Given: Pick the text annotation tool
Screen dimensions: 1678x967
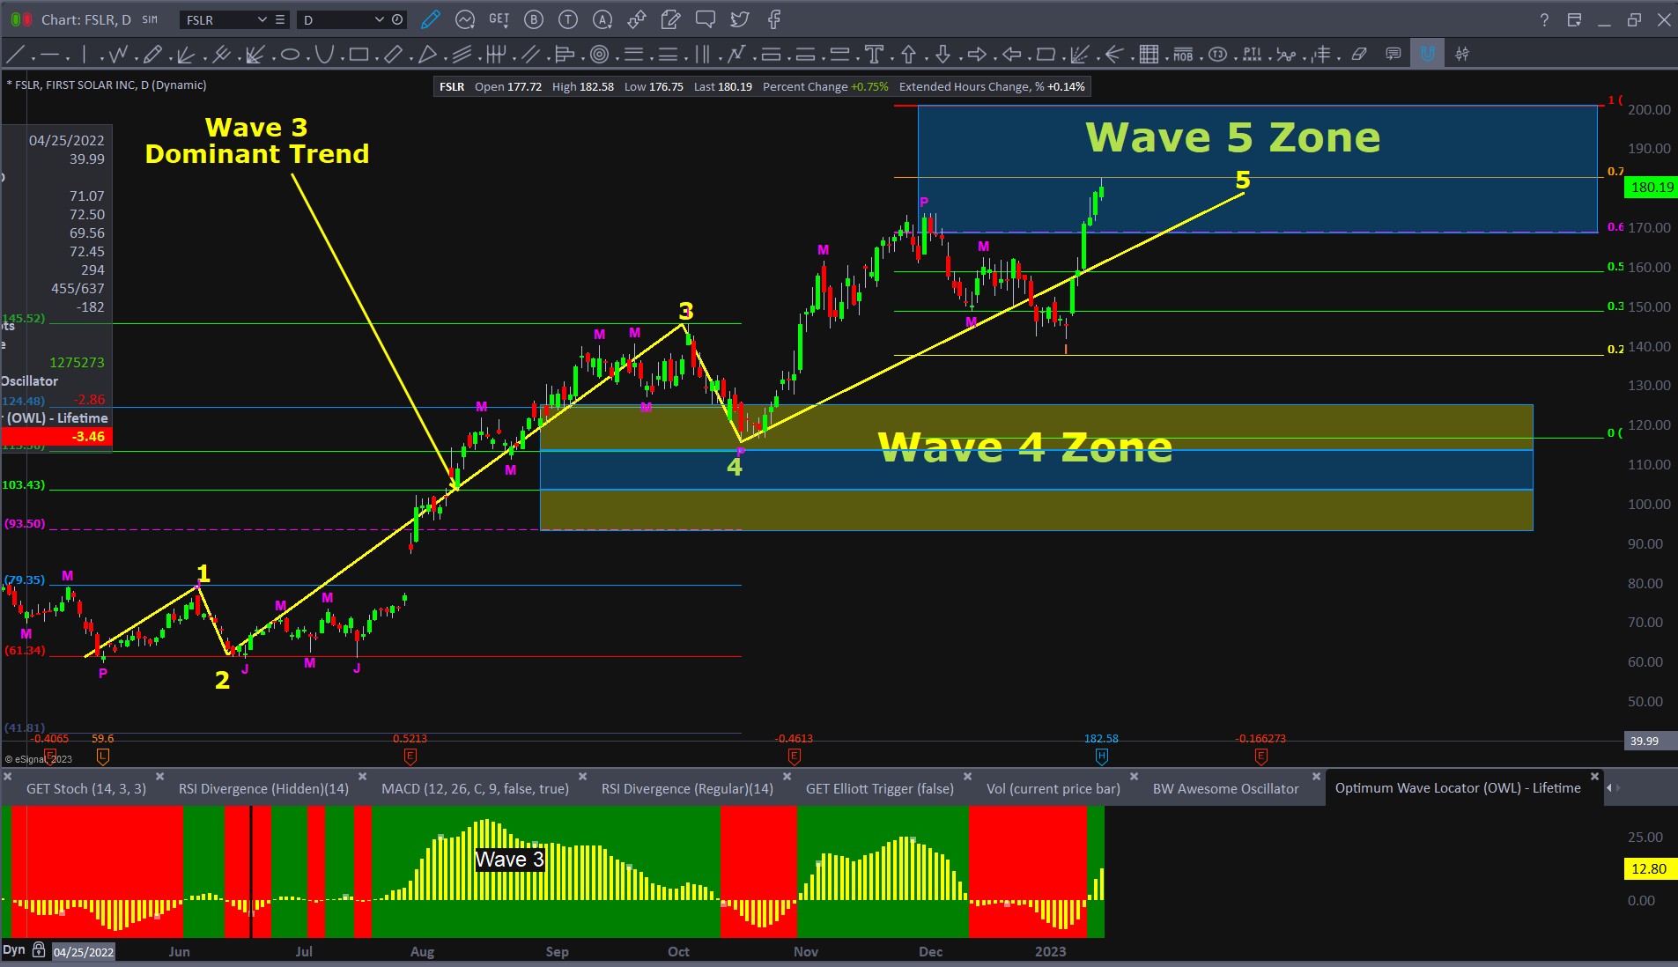Looking at the screenshot, I should pyautogui.click(x=874, y=55).
